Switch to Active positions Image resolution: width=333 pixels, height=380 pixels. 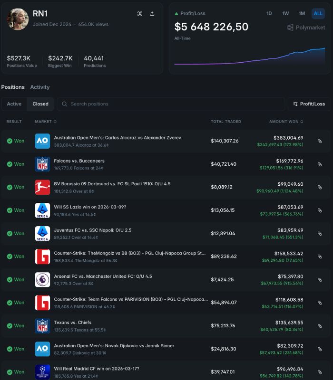[x=14, y=104]
